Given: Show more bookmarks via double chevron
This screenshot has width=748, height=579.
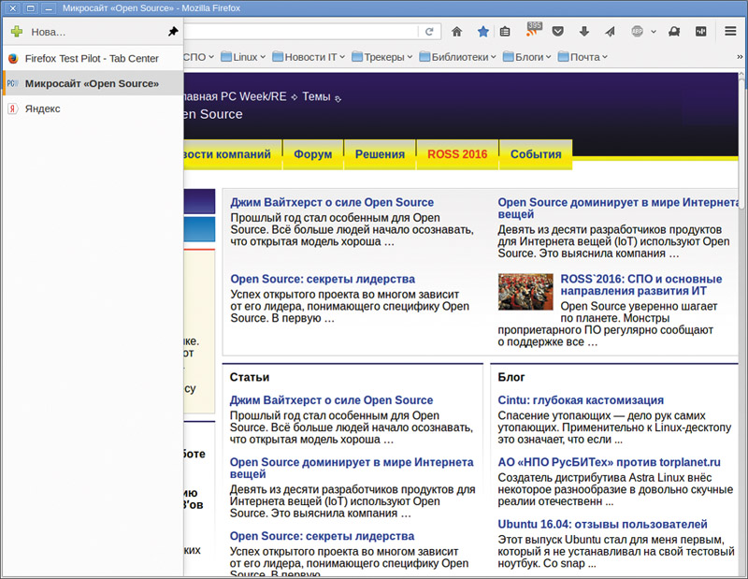Looking at the screenshot, I should point(740,57).
